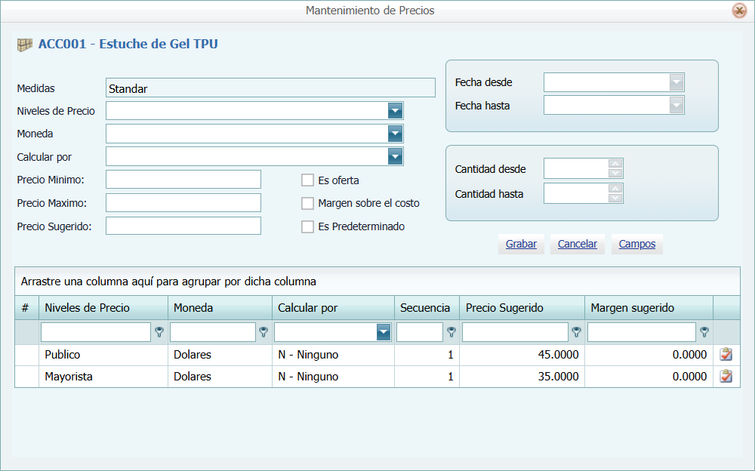The height and width of the screenshot is (471, 755).
Task: Enable the Es oferta checkbox
Action: (x=307, y=180)
